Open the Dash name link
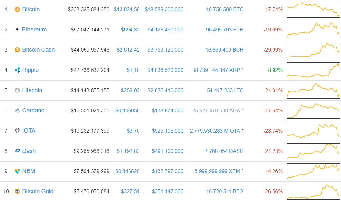 29,151
